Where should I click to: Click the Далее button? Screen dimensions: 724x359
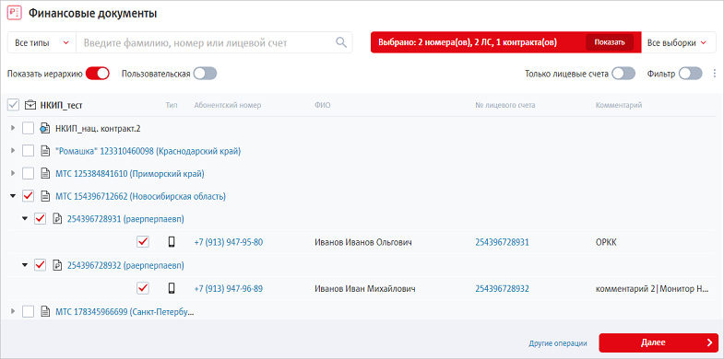(659, 342)
